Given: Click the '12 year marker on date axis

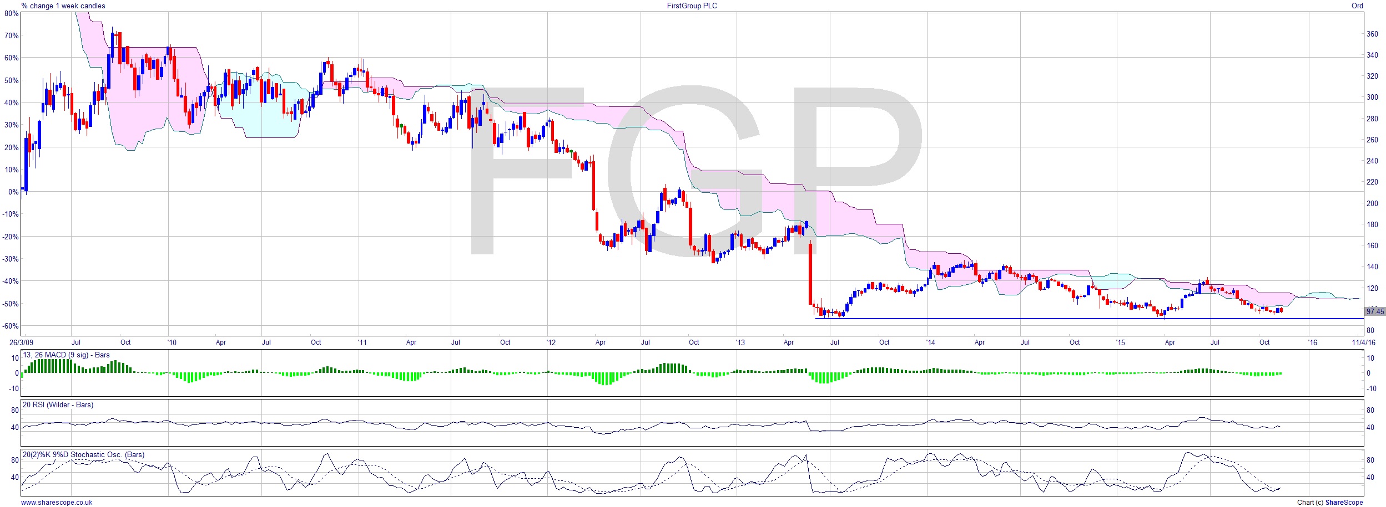Looking at the screenshot, I should click(x=551, y=342).
